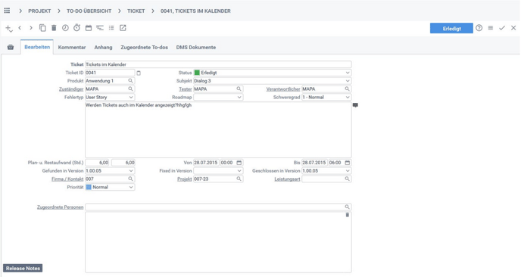Viewport: 521px width, 277px height.
Task: Search Verantwortlicher with magnifier icon
Action: pyautogui.click(x=348, y=89)
